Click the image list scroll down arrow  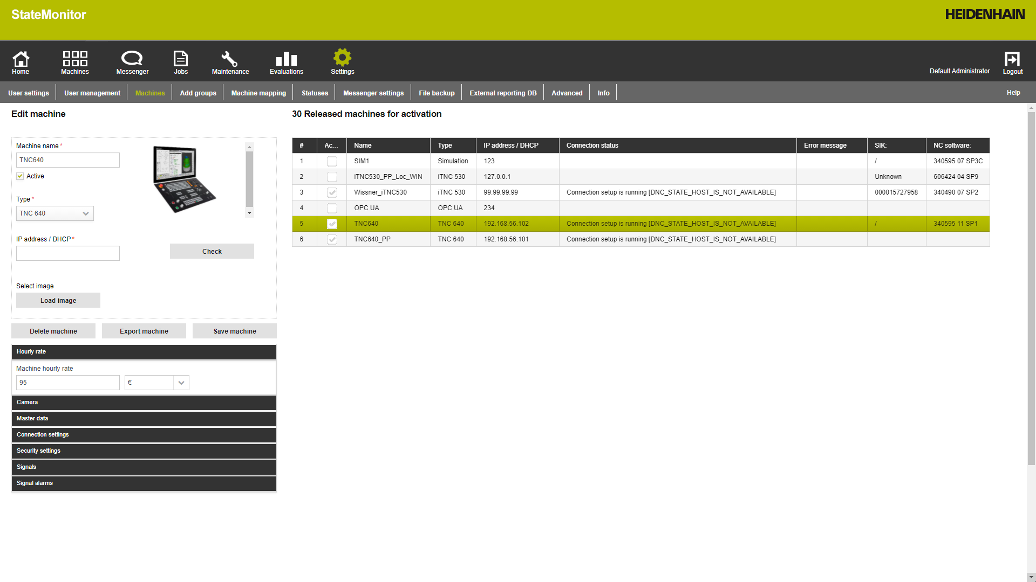pos(249,213)
